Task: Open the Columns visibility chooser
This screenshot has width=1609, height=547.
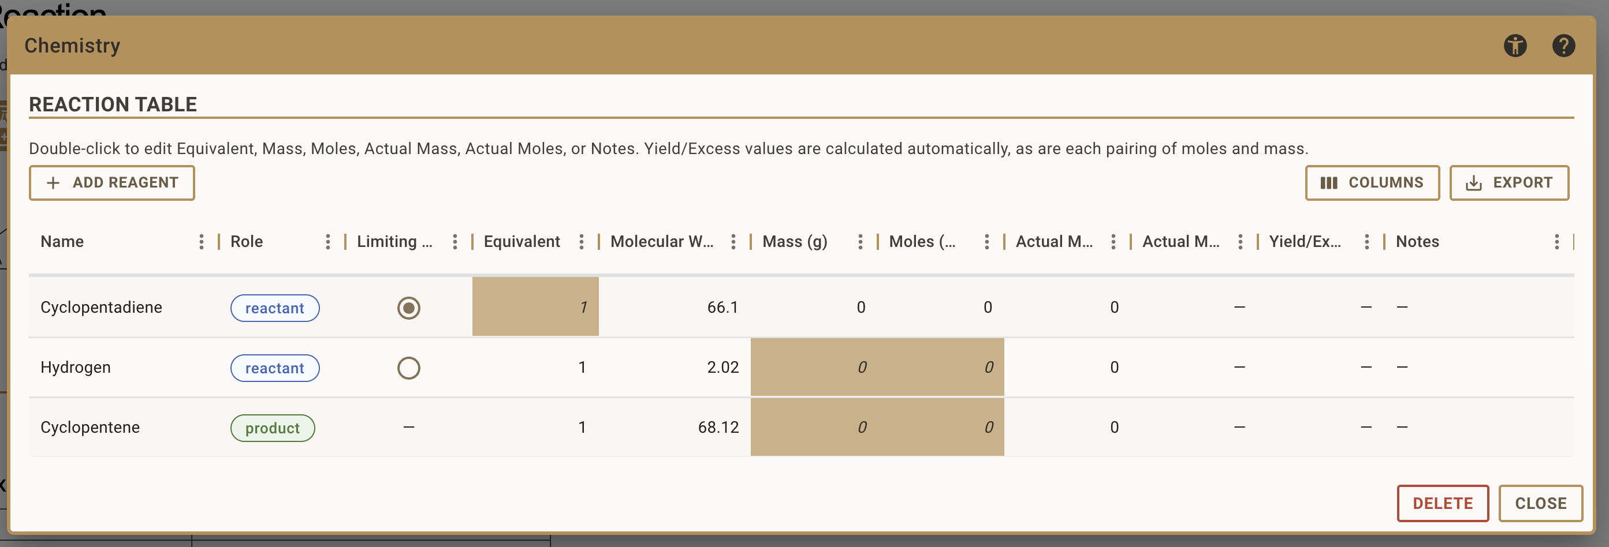Action: pos(1372,183)
